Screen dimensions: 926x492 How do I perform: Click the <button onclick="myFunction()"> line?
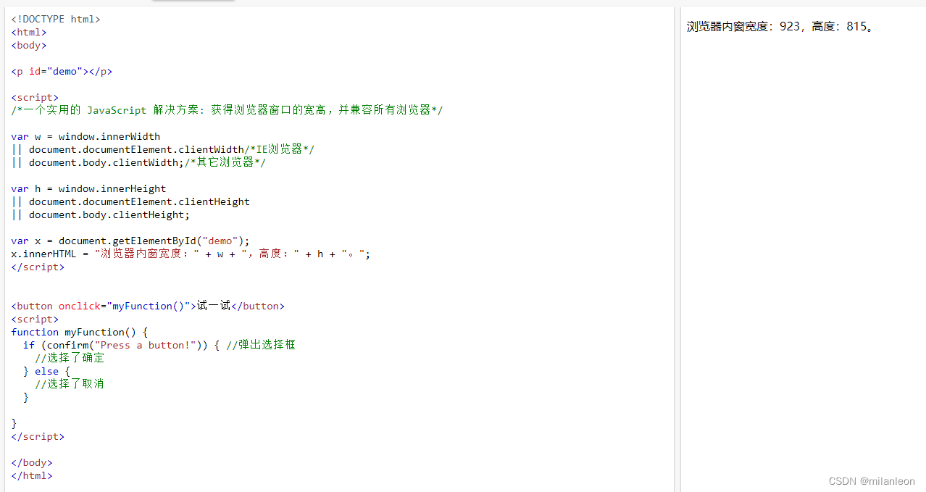(x=148, y=306)
